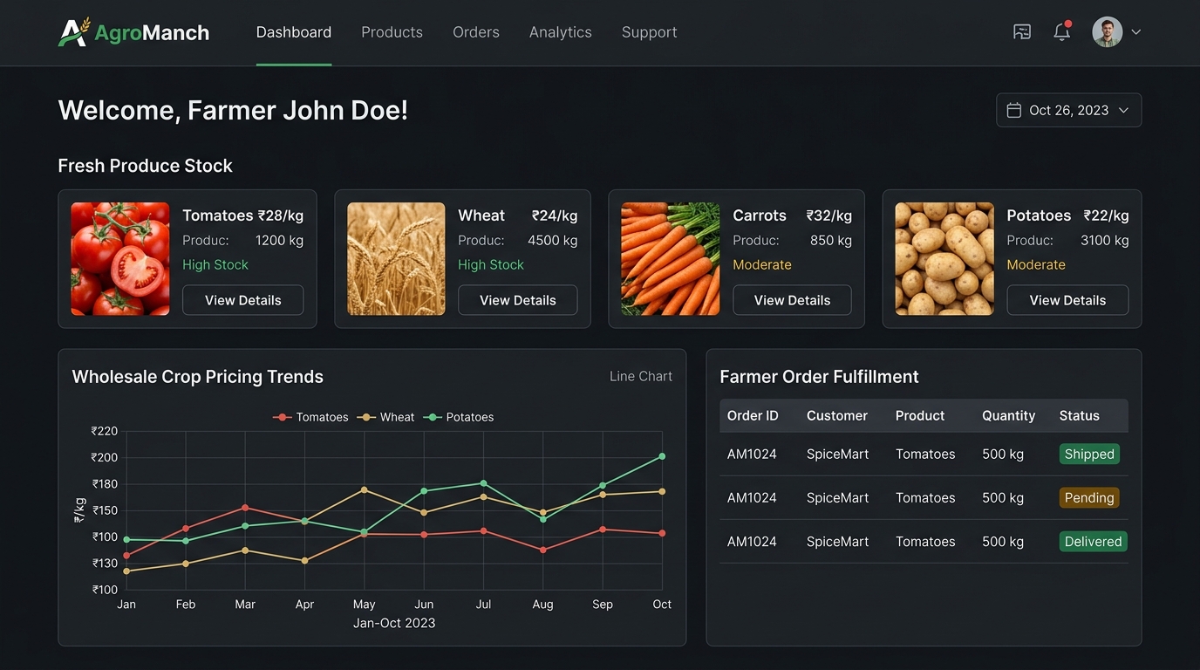This screenshot has height=670, width=1200.
Task: Click the calendar icon in the date picker
Action: click(1014, 110)
